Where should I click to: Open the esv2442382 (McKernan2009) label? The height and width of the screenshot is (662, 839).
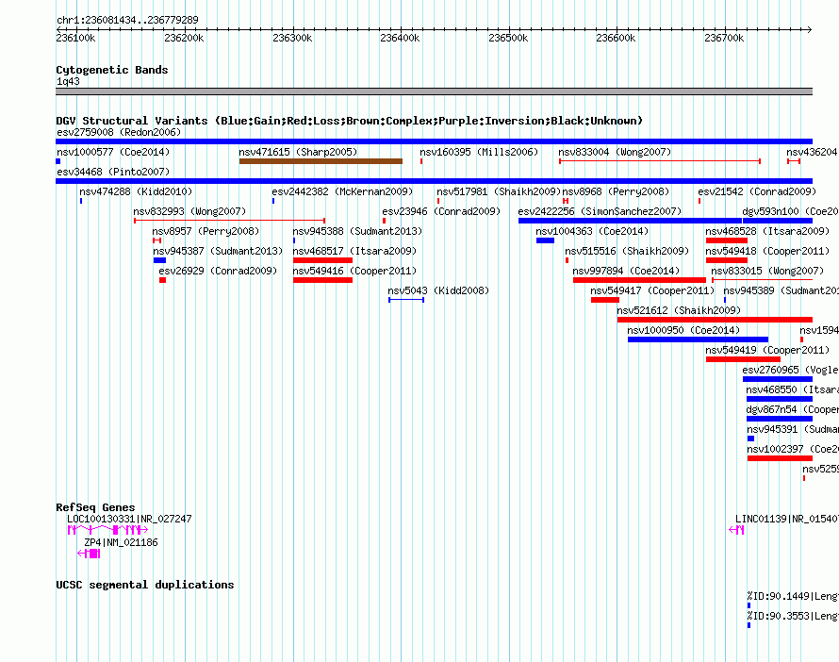coord(342,191)
